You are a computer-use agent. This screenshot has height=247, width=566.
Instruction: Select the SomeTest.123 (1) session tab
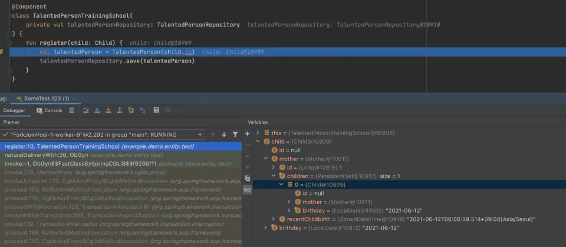coord(46,98)
